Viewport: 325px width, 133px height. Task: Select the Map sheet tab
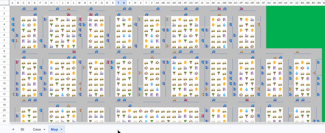tap(54, 129)
